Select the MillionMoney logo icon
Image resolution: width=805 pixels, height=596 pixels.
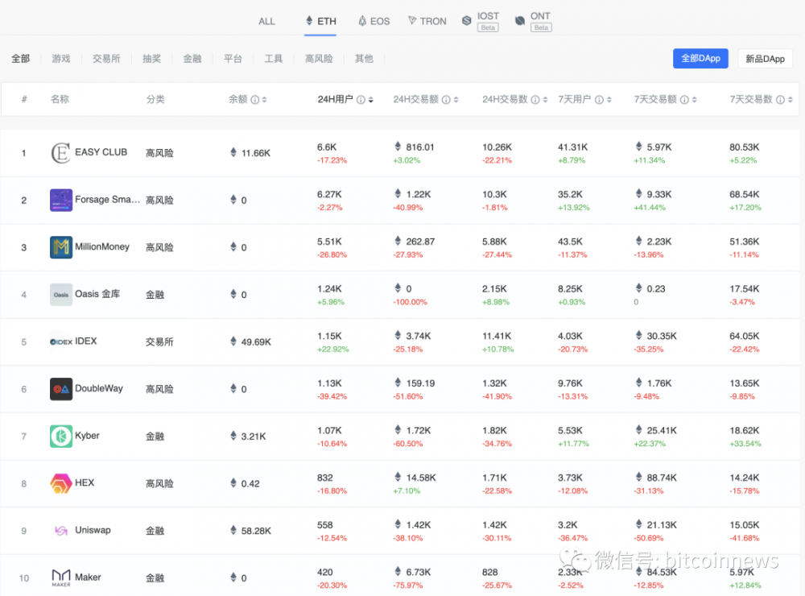click(x=61, y=247)
